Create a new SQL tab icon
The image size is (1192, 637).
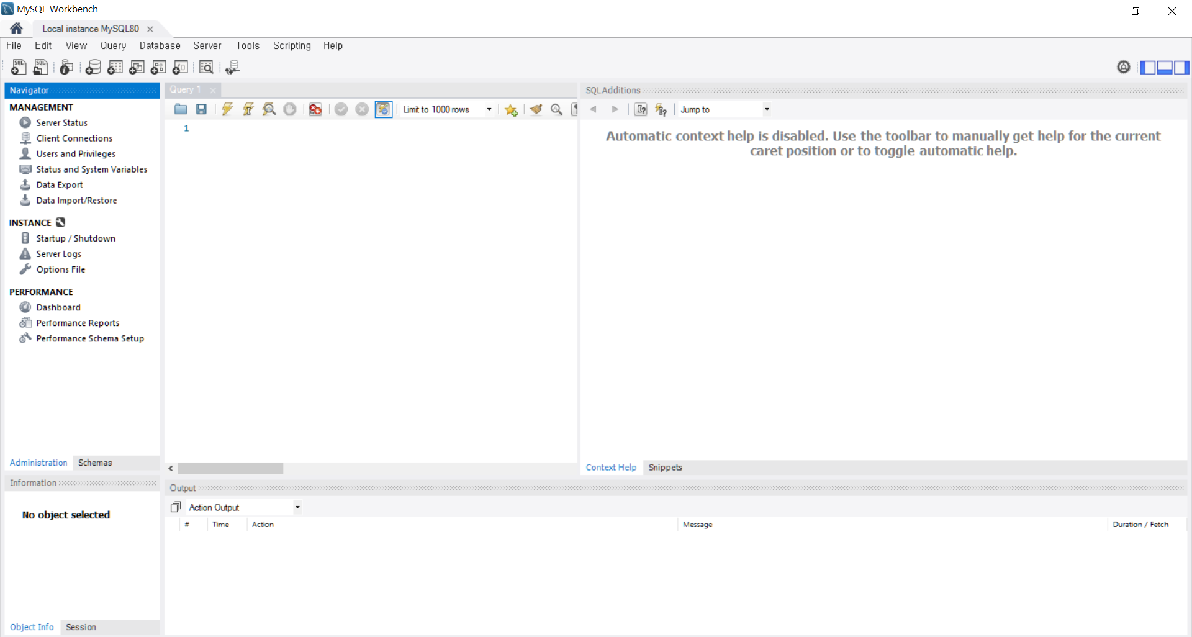[19, 67]
